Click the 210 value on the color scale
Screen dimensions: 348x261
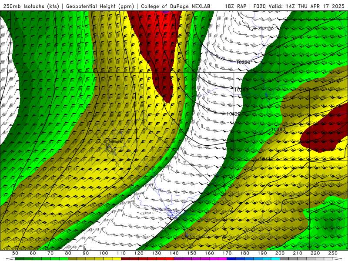pyautogui.click(x=298, y=253)
